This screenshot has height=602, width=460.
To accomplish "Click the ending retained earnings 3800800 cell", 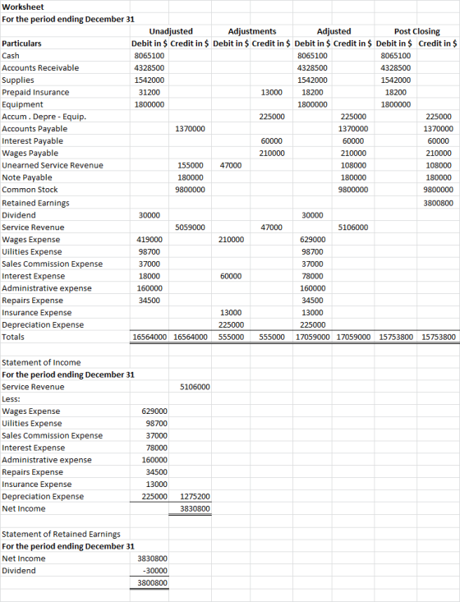I will 153,583.
